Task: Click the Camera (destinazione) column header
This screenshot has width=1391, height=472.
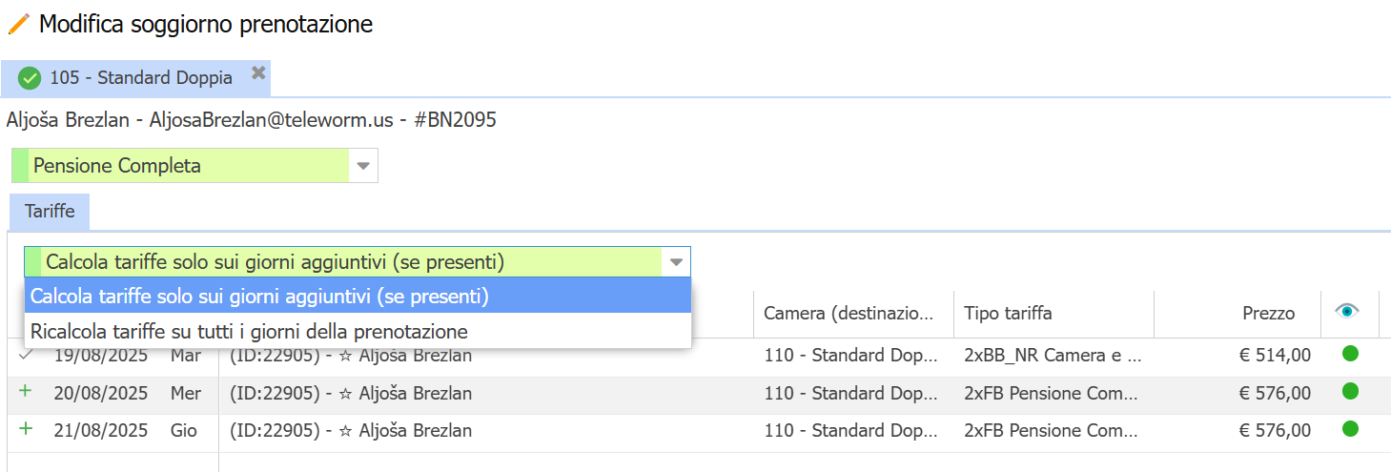Action: coord(852,313)
